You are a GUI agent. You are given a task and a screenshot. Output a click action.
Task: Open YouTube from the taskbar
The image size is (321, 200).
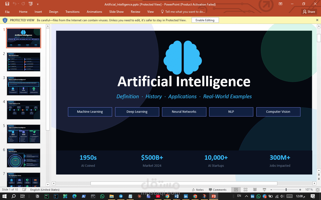click(158, 196)
